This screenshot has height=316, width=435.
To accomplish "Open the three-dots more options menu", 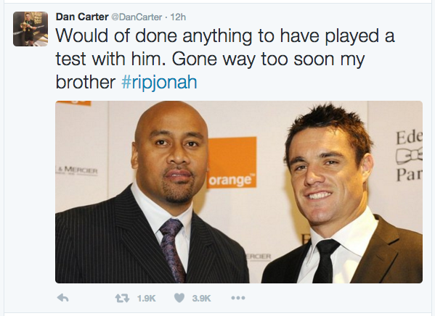I will coord(238,298).
